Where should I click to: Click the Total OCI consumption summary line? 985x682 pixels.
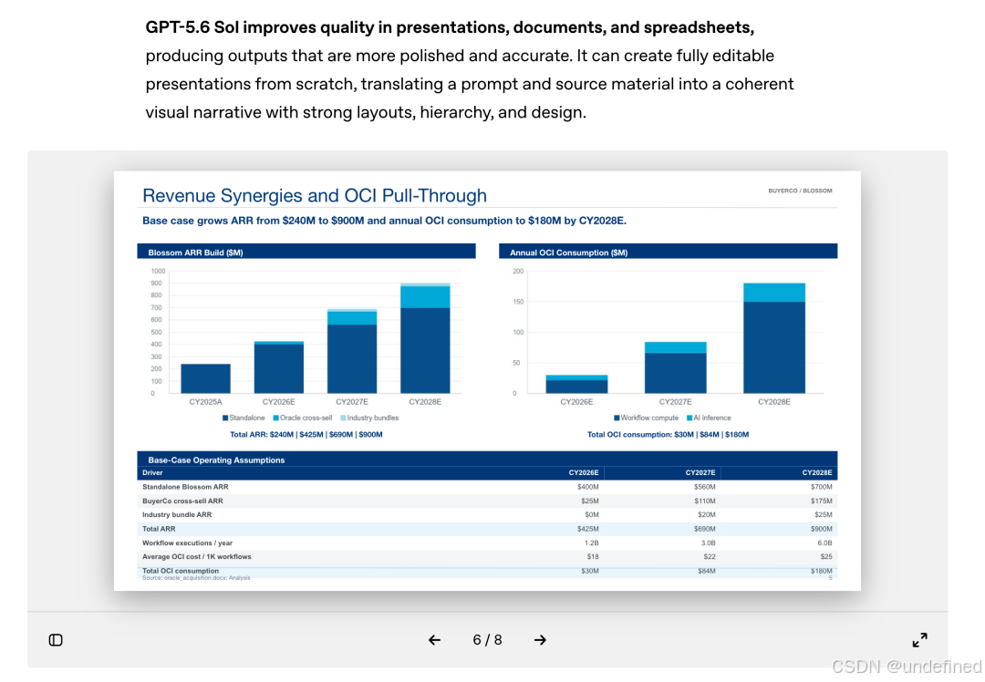(668, 435)
